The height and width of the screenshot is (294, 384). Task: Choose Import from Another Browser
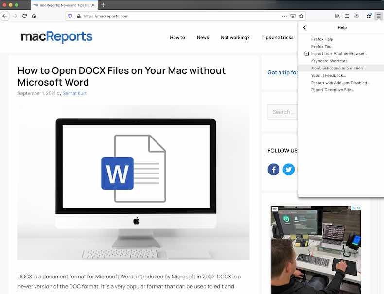339,53
